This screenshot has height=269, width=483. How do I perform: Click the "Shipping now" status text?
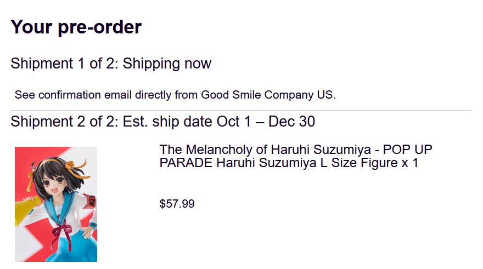click(x=167, y=64)
